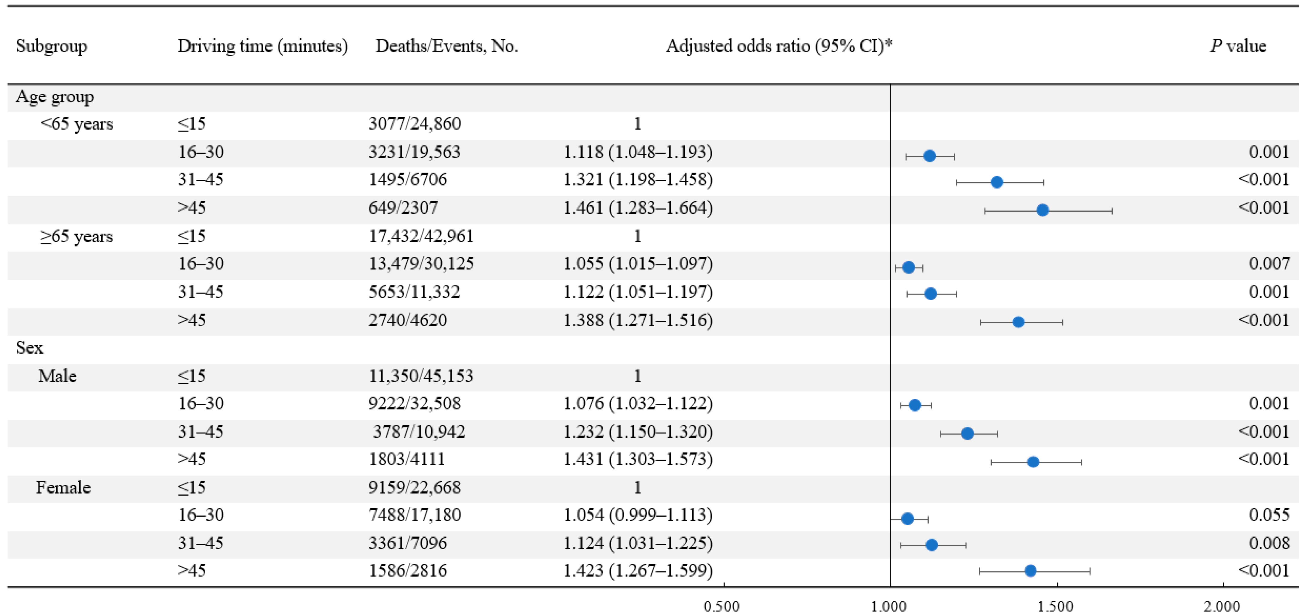Click the Female subgroup label
The image size is (1306, 616).
click(x=63, y=488)
